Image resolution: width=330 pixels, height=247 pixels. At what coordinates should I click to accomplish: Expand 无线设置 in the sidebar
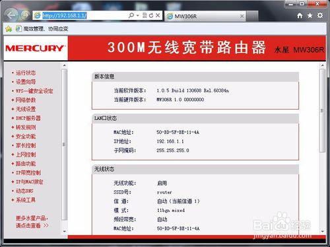coord(26,109)
